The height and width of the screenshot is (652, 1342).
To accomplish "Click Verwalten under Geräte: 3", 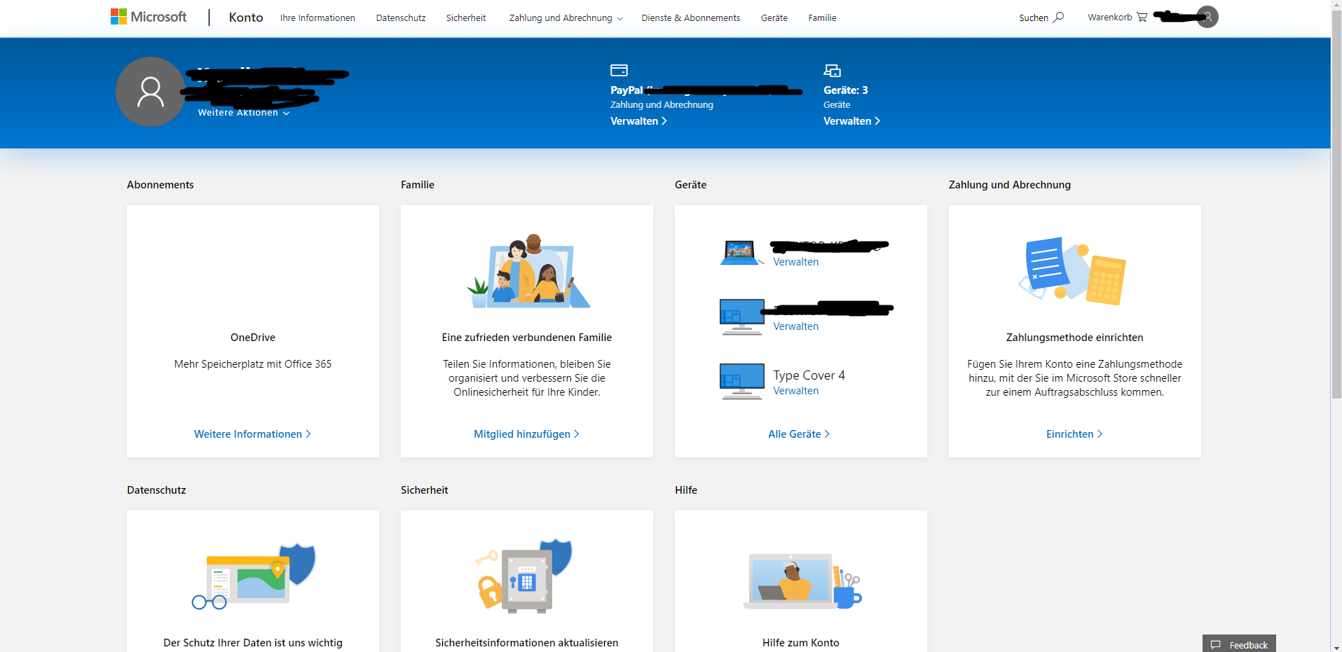I will (x=851, y=121).
